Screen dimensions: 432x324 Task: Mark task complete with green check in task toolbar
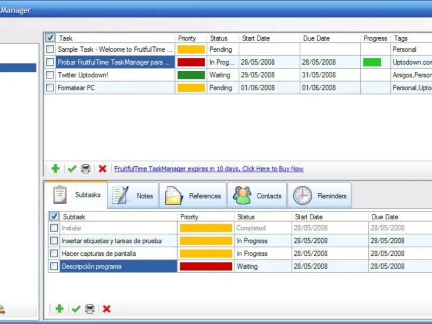pyautogui.click(x=72, y=168)
